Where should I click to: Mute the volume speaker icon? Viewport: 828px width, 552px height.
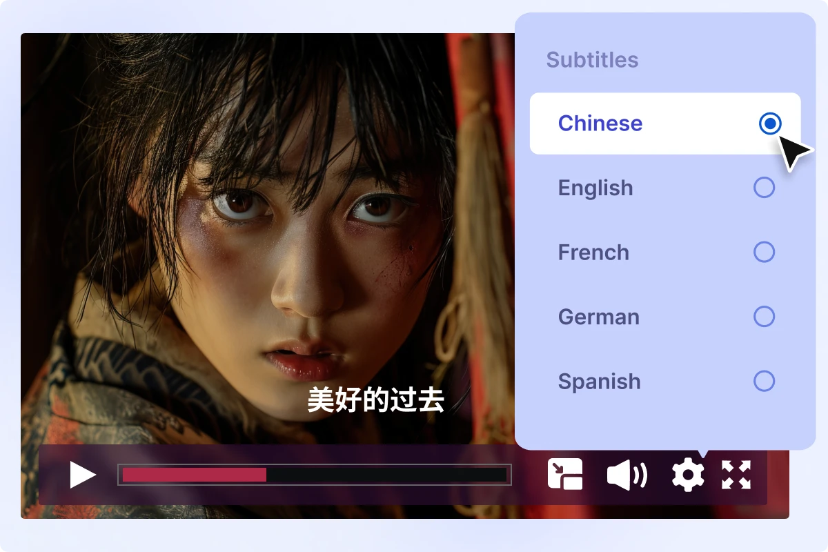point(627,475)
